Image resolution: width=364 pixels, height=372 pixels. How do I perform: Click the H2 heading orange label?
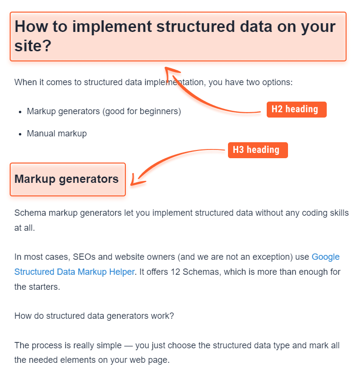(297, 109)
